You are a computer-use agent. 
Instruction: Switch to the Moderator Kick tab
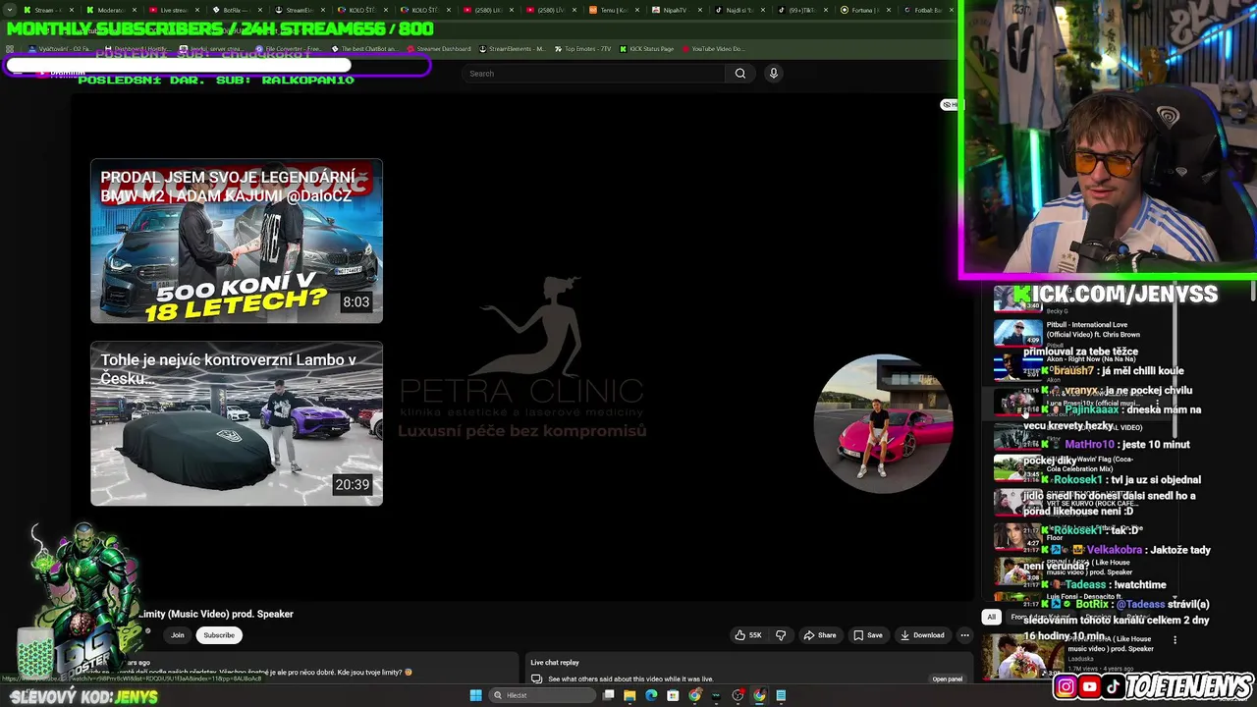pos(111,10)
